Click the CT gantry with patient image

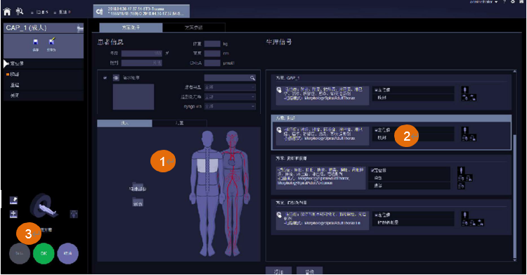click(x=44, y=206)
